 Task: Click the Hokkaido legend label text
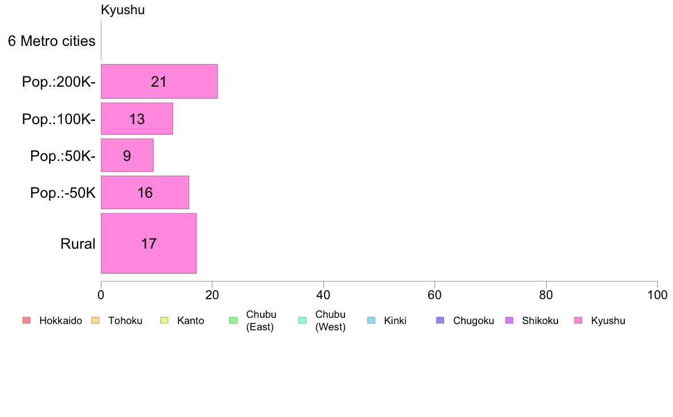point(61,321)
